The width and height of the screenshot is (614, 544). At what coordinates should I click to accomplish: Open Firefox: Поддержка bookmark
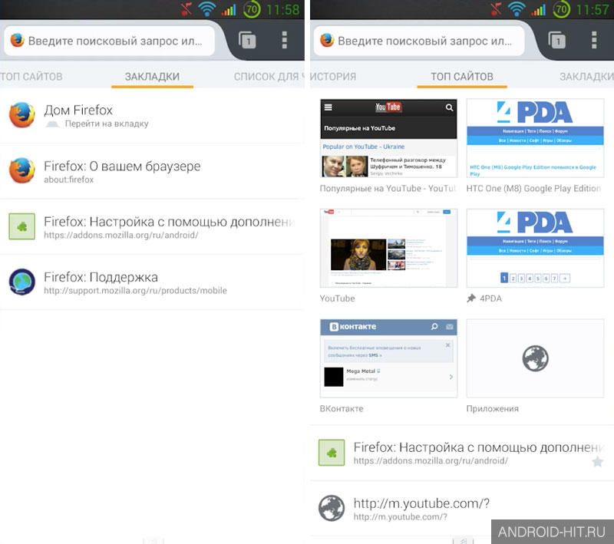pyautogui.click(x=152, y=282)
